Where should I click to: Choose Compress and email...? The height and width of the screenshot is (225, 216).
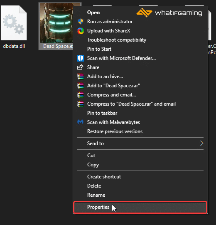[140, 95]
